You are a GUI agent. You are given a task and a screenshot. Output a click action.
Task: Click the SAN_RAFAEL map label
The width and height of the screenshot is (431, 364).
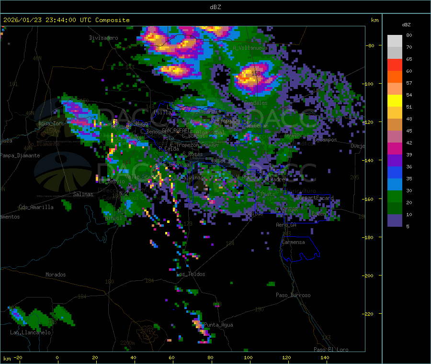click(x=176, y=131)
